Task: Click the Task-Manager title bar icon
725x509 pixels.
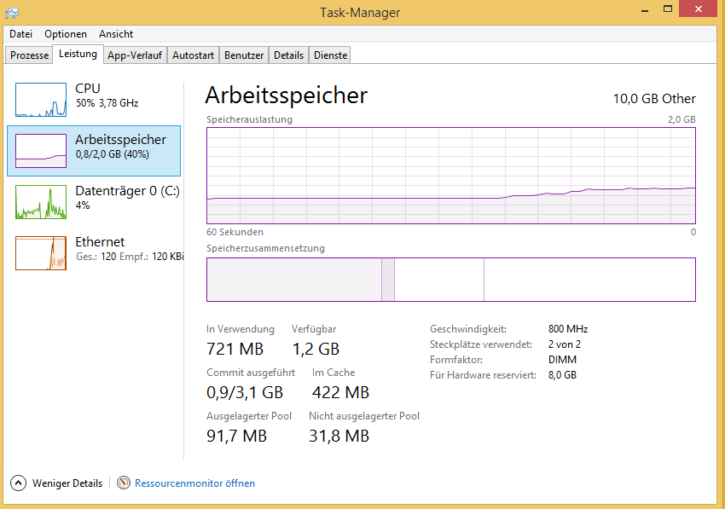Action: (x=12, y=12)
